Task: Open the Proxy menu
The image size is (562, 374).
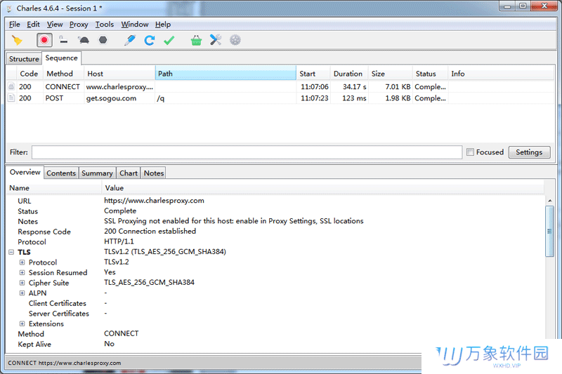Action: click(x=79, y=25)
